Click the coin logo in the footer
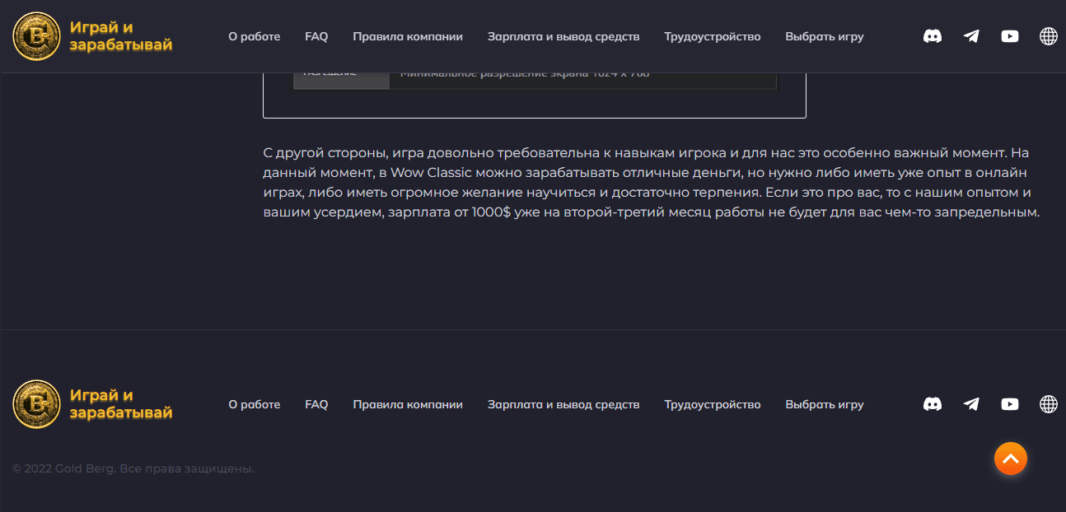This screenshot has width=1066, height=512. tap(35, 404)
